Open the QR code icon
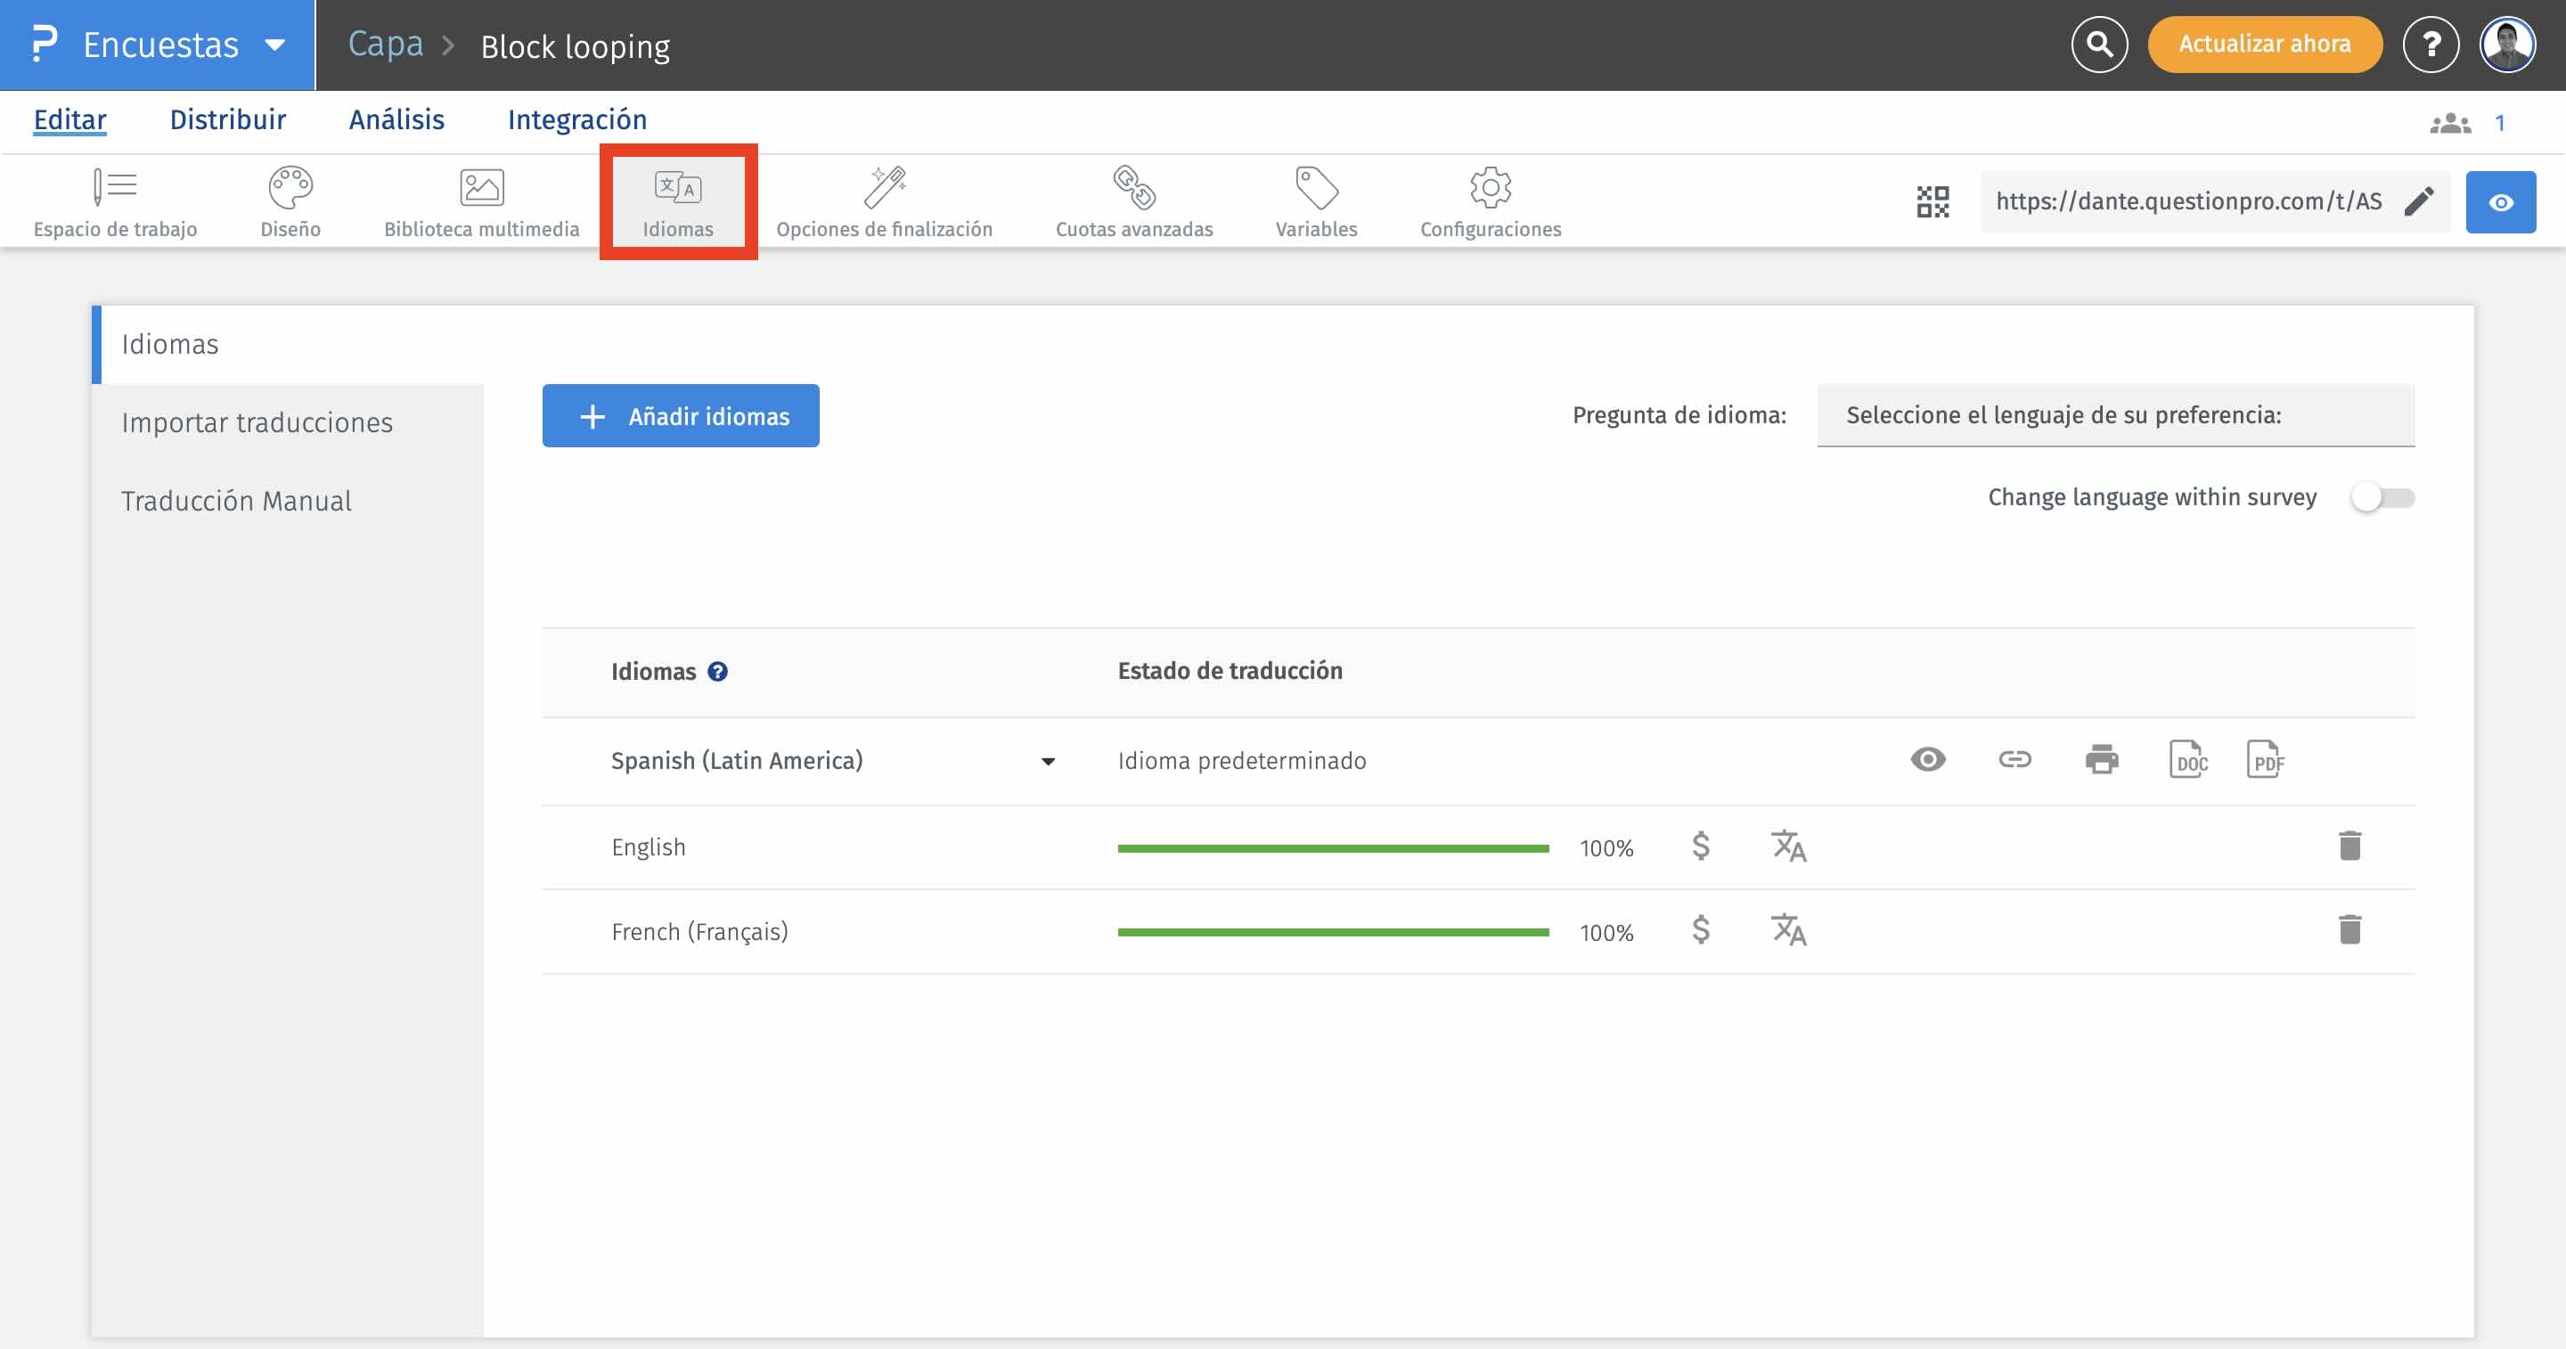 pyautogui.click(x=1933, y=202)
